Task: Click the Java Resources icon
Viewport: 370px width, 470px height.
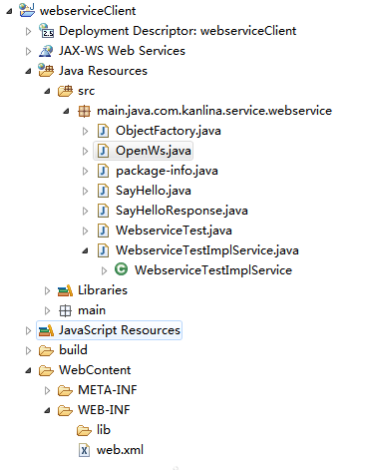Action: tap(46, 71)
